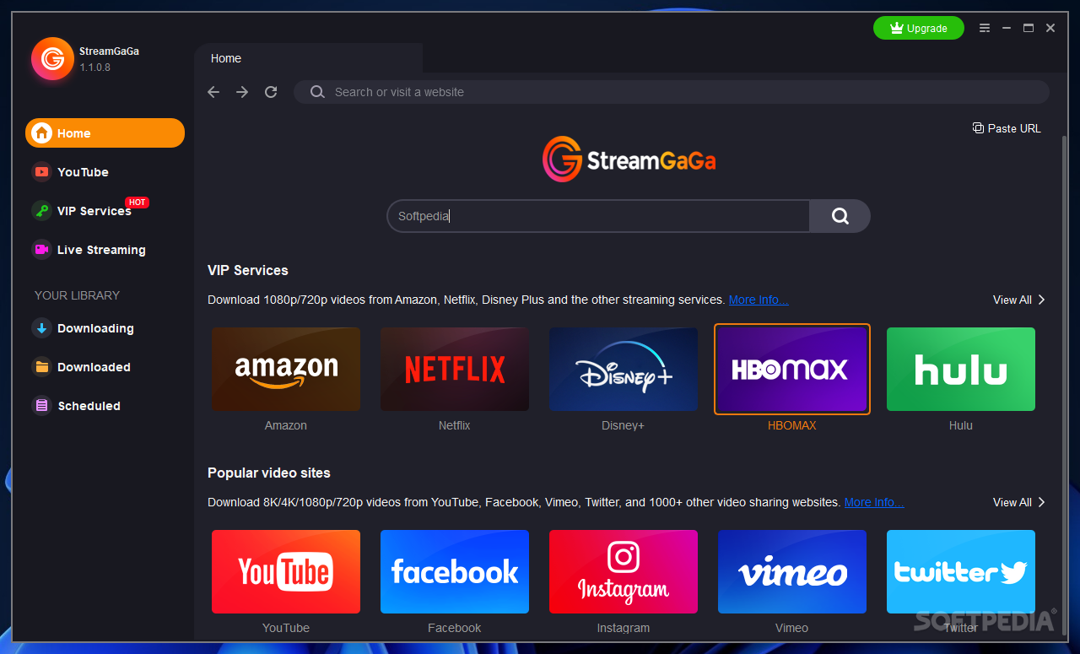The height and width of the screenshot is (654, 1080).
Task: Open the Hulu service tile
Action: (961, 370)
